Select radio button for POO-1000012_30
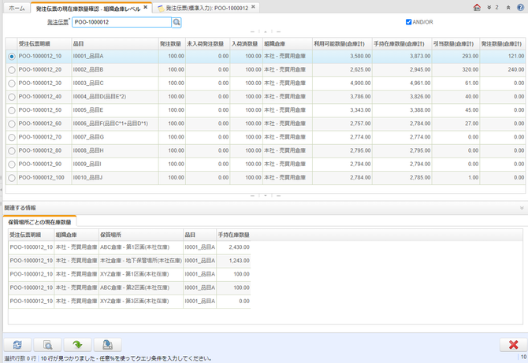This screenshot has width=528, height=363. [x=12, y=83]
